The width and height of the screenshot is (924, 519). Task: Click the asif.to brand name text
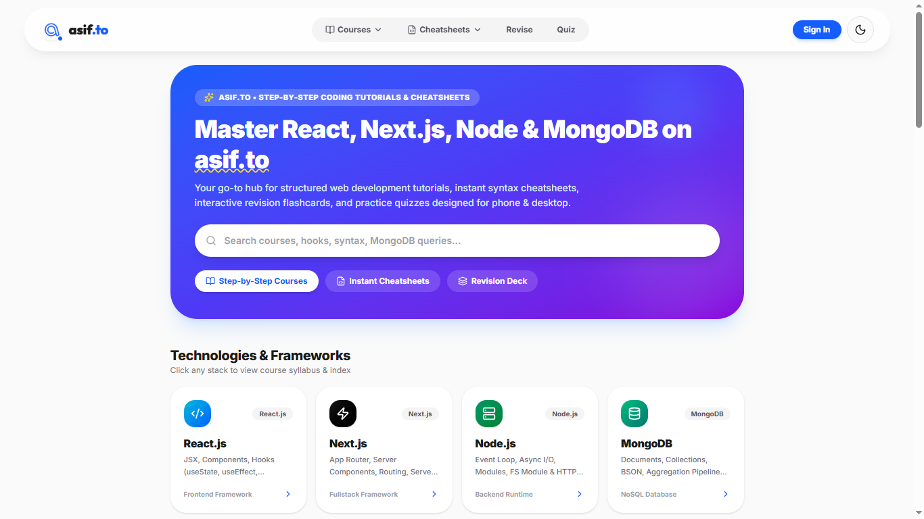click(x=89, y=30)
